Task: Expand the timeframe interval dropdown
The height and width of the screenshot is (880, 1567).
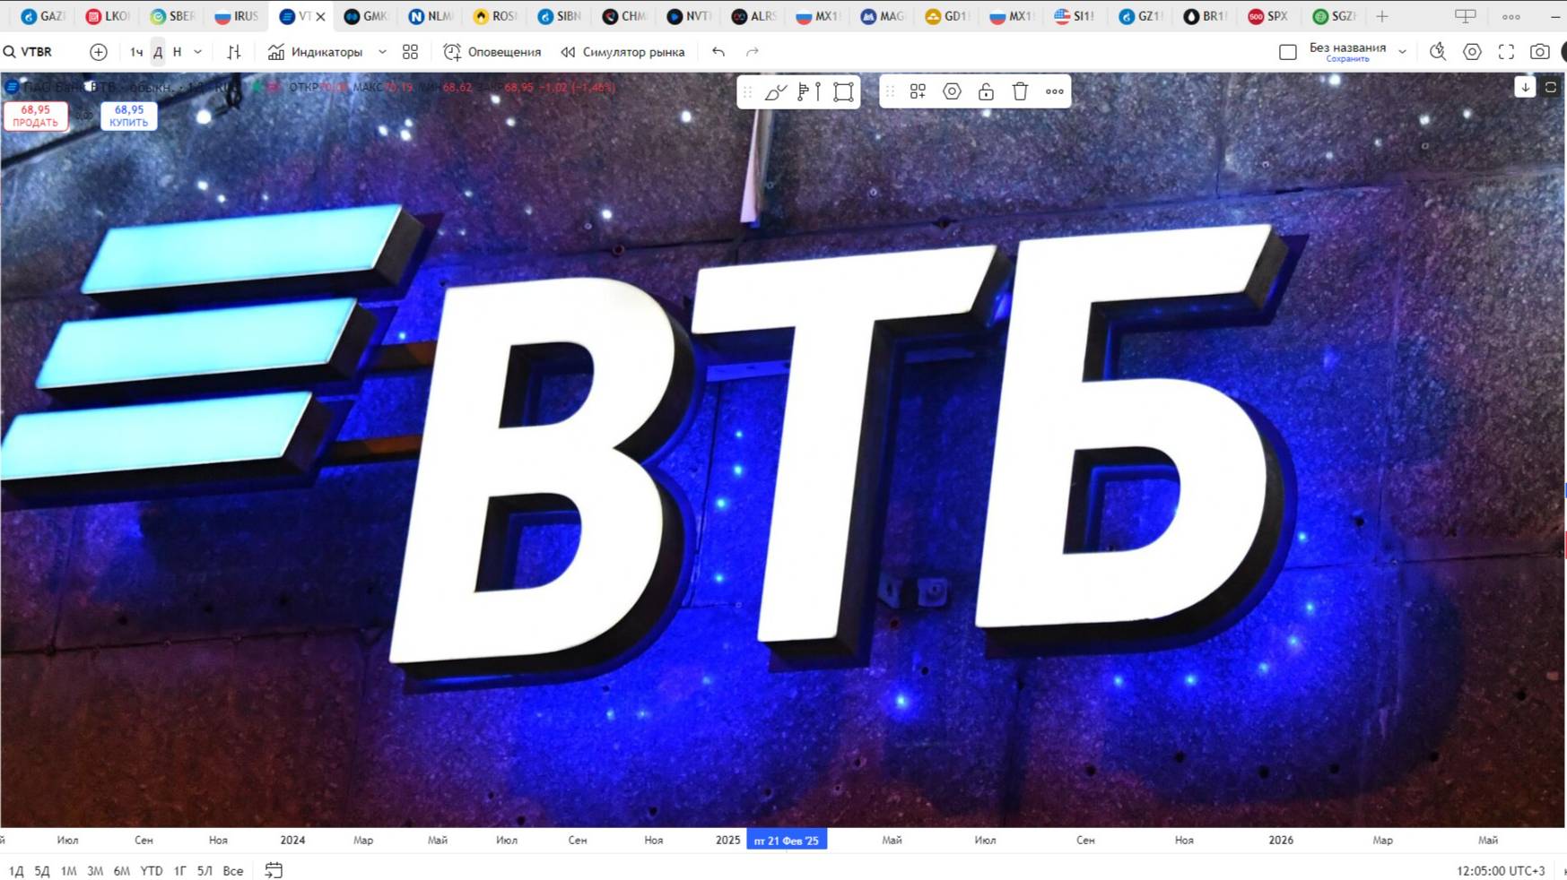Action: click(198, 52)
